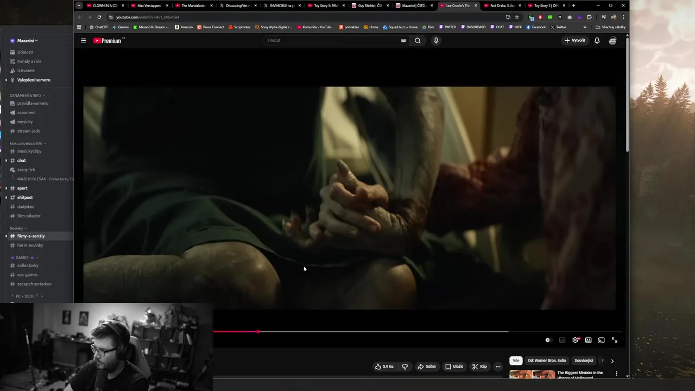Screen dimensions: 695x391
Task: Open Chrome three-dot menu
Action: tap(623, 17)
